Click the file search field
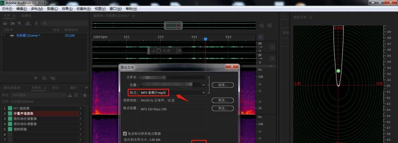The image size is (398, 143). [64, 23]
